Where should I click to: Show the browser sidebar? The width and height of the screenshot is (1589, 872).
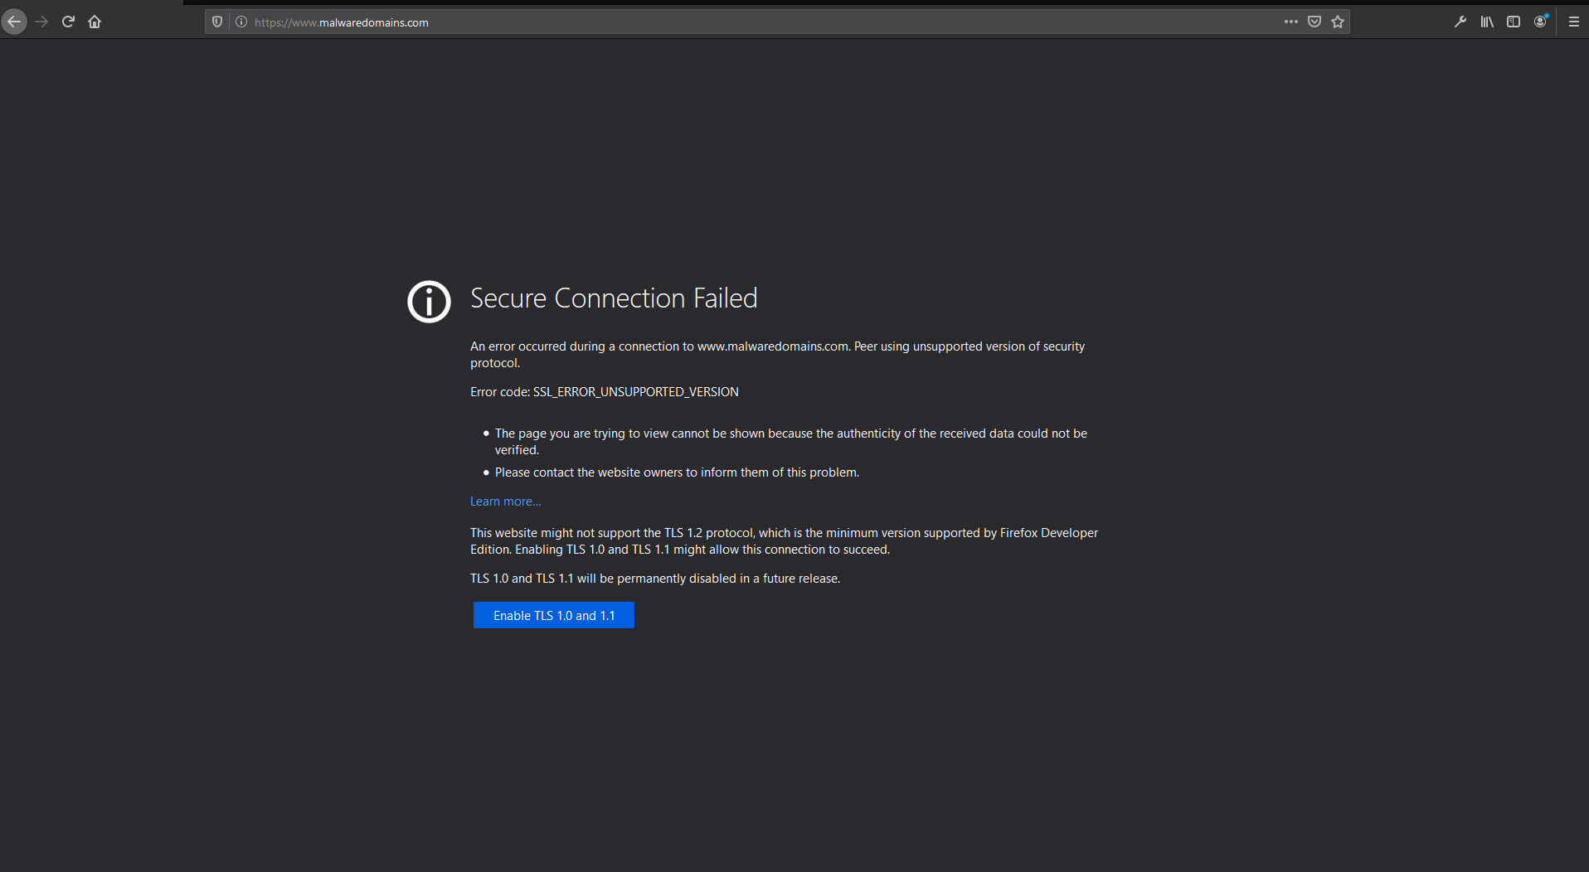pos(1513,22)
